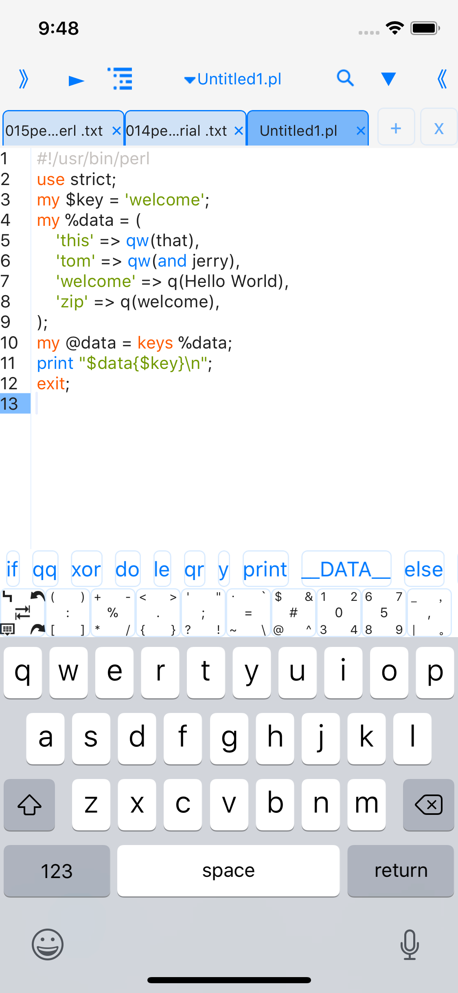Screen dimensions: 458x993
Task: Tap the 'm' letter key
Action: [x=366, y=805]
